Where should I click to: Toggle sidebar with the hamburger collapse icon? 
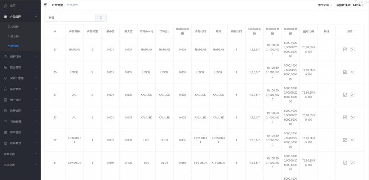45,5
